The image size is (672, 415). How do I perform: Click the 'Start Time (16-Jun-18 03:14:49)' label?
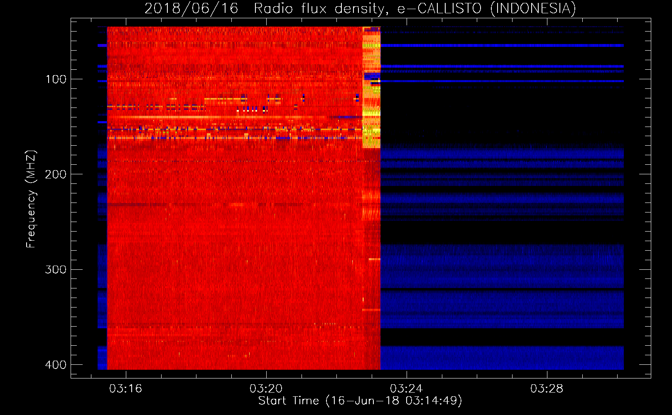tap(360, 401)
